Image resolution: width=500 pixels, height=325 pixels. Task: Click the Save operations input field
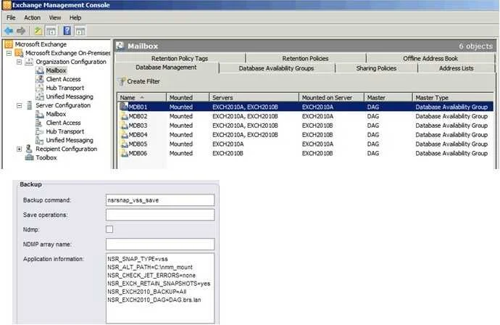click(x=160, y=215)
